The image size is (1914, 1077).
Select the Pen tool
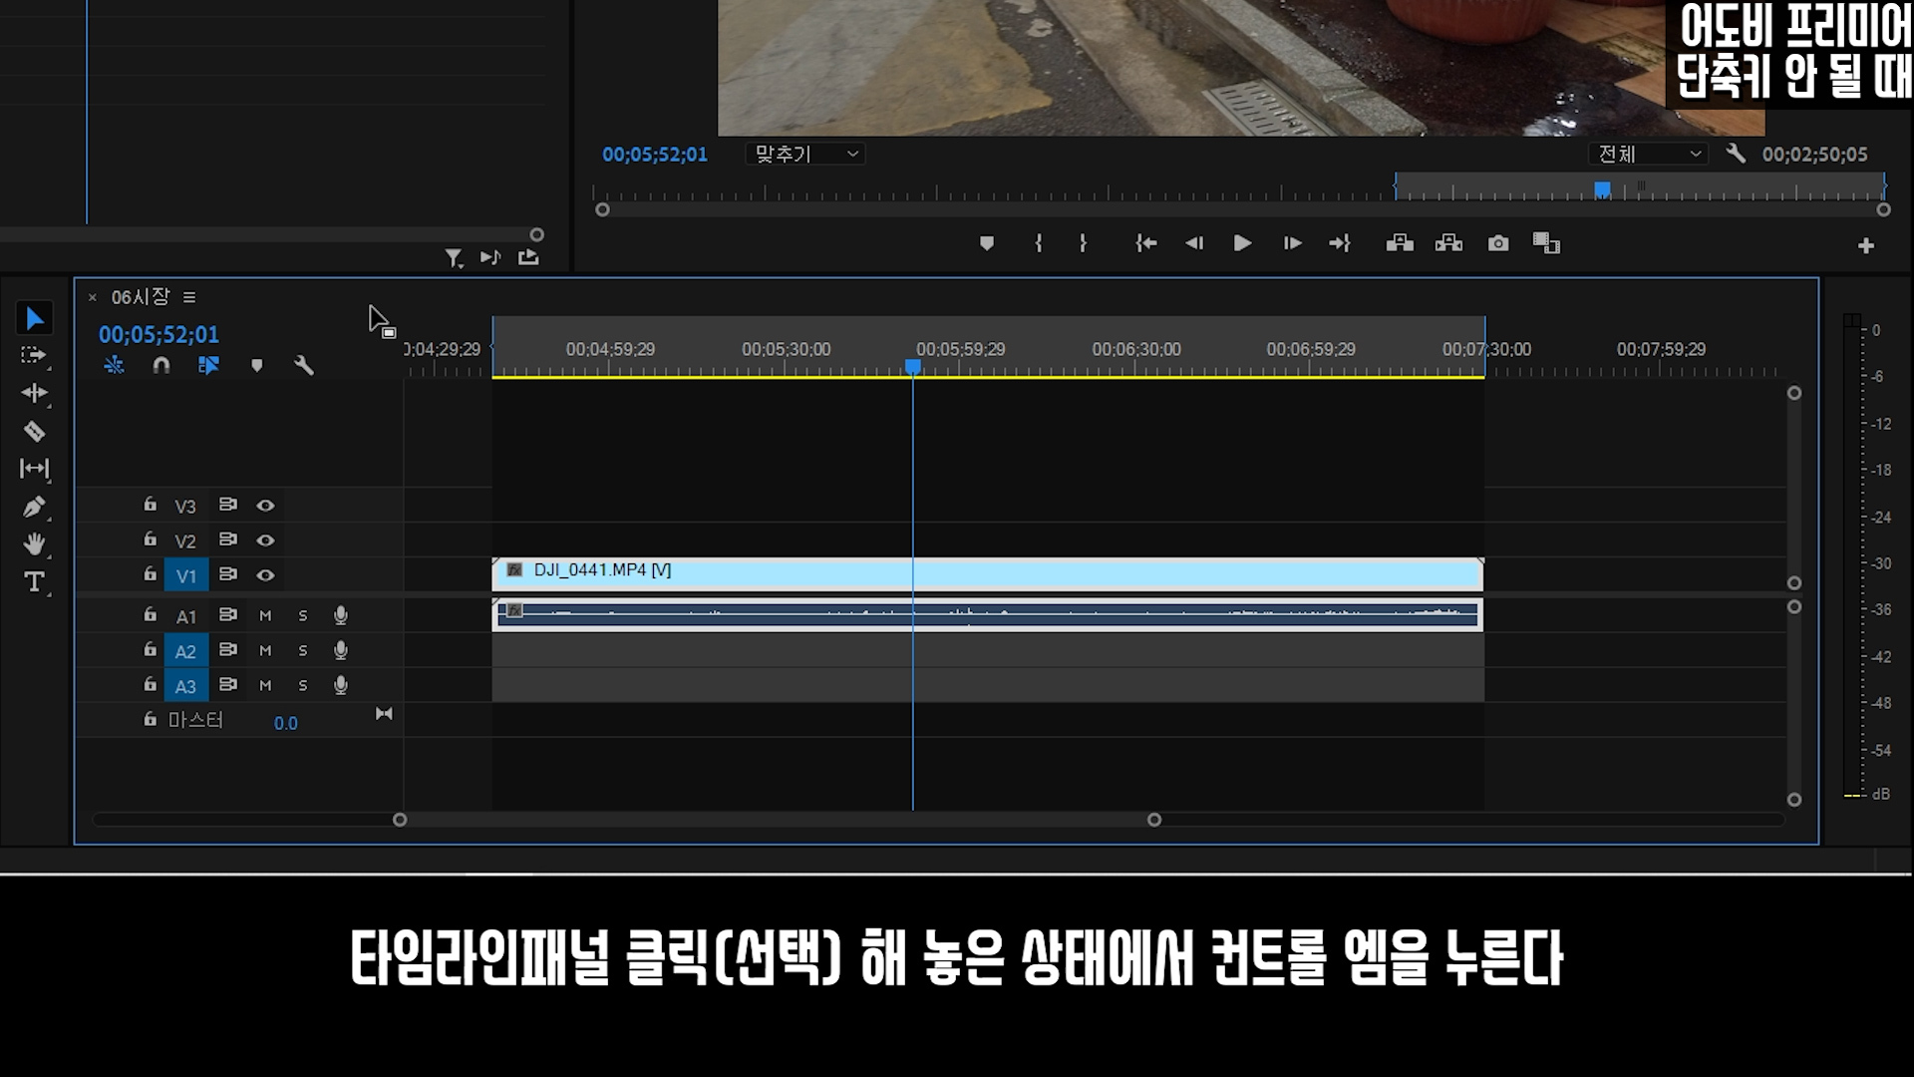point(34,507)
